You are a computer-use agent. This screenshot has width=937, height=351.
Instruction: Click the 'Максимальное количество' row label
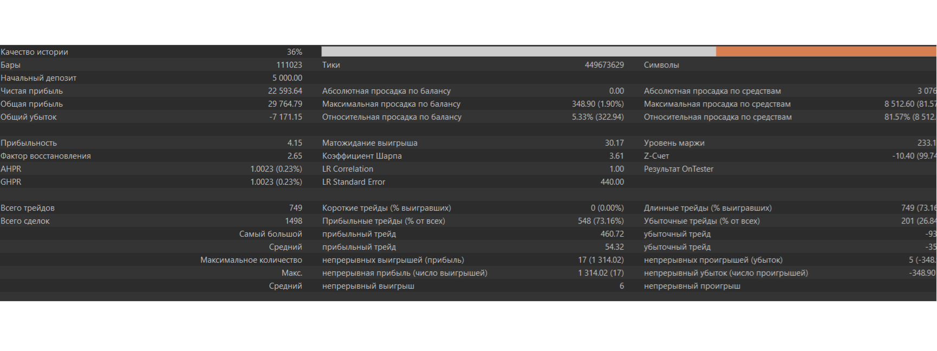coord(251,260)
